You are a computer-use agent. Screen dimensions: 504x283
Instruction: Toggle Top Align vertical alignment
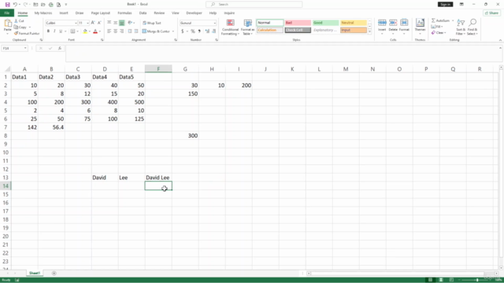pos(109,23)
